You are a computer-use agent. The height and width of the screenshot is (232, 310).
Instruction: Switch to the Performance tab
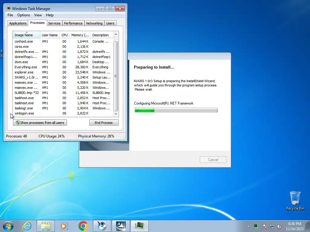click(73, 23)
